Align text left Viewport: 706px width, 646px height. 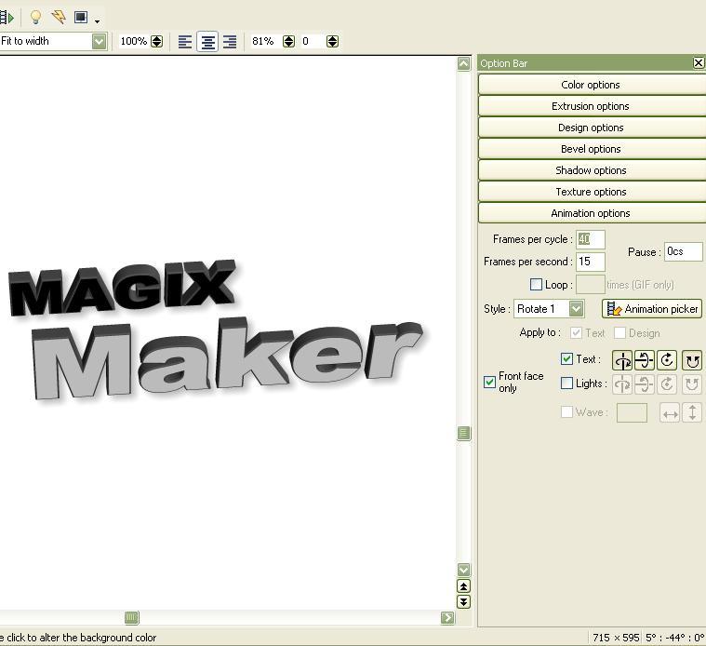pyautogui.click(x=185, y=42)
